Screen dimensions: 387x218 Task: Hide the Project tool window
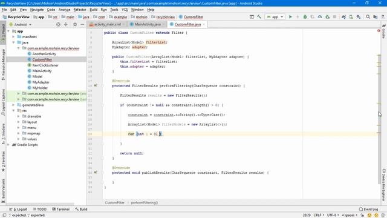pos(82,24)
